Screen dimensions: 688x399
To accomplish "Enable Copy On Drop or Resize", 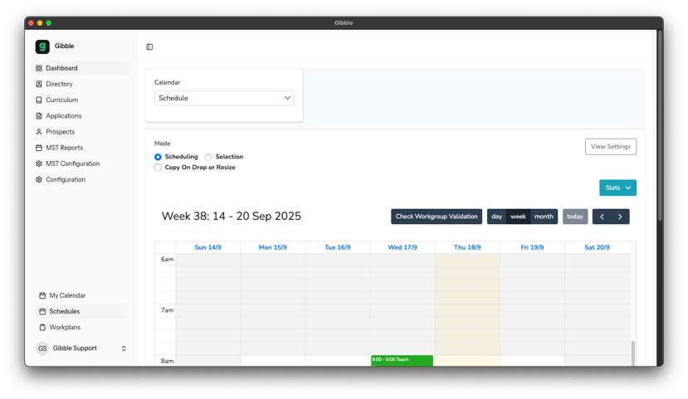I will click(158, 168).
